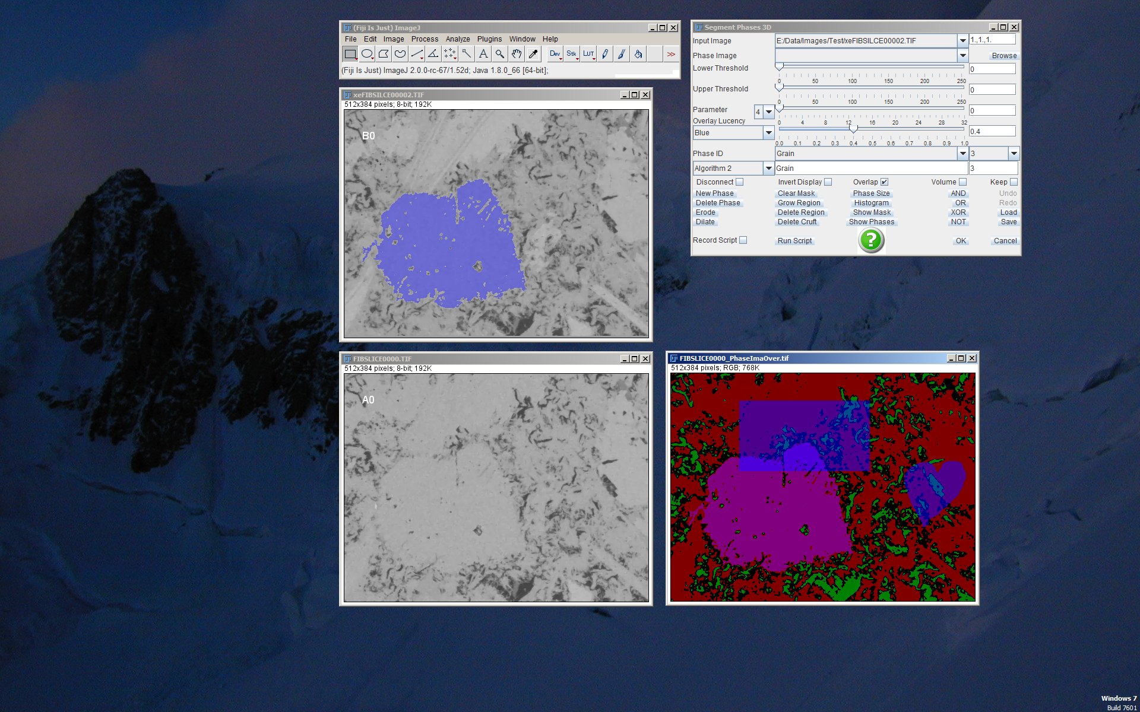Expand the Input Image dropdown
The width and height of the screenshot is (1140, 712).
pos(962,40)
